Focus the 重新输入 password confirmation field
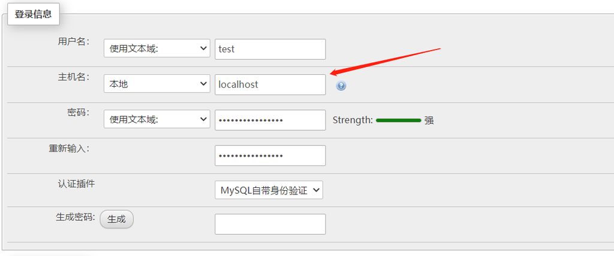The image size is (614, 256). click(x=270, y=156)
